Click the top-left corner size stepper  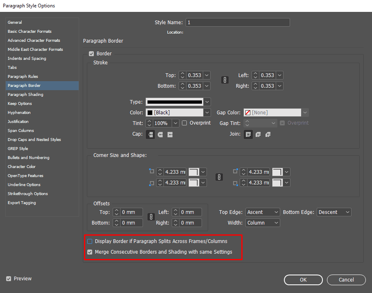point(160,172)
